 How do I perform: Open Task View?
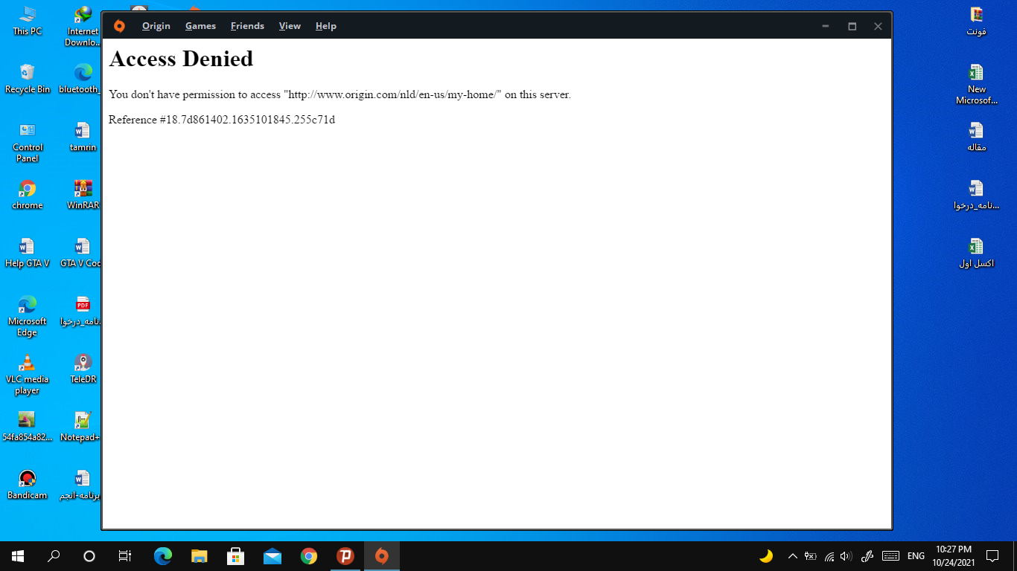coord(125,556)
